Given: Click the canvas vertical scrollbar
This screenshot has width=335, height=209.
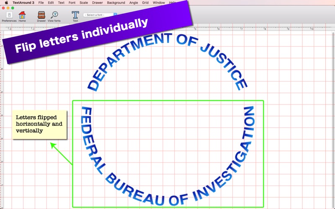Looking at the screenshot, I should click(x=333, y=120).
